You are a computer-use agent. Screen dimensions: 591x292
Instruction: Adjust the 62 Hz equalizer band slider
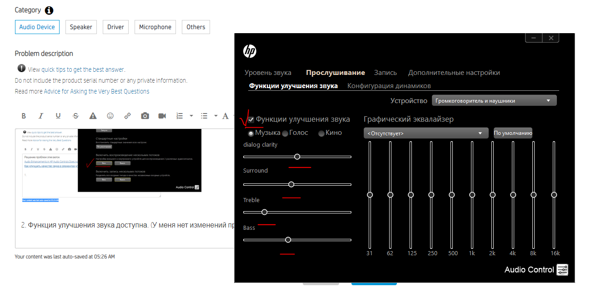[390, 194]
